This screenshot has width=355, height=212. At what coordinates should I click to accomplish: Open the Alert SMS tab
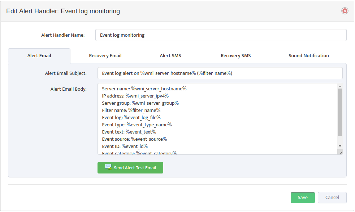click(170, 56)
